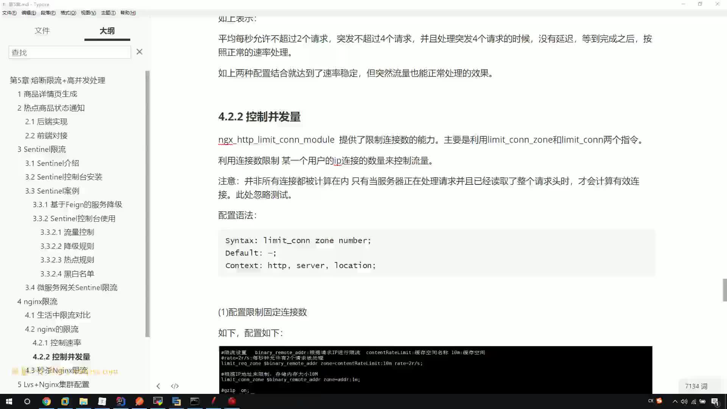Focus the 查找 outline search field
This screenshot has height=409, width=727.
tap(70, 52)
